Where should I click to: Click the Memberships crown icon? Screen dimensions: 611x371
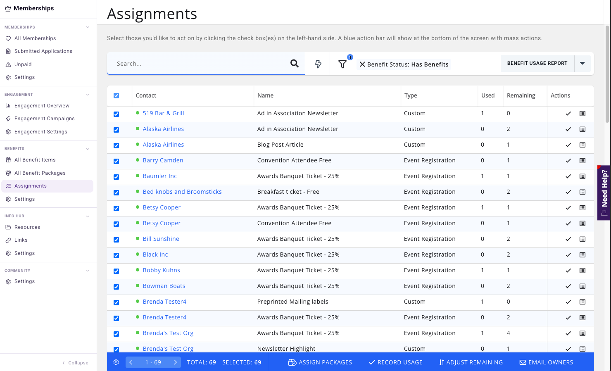click(x=8, y=8)
